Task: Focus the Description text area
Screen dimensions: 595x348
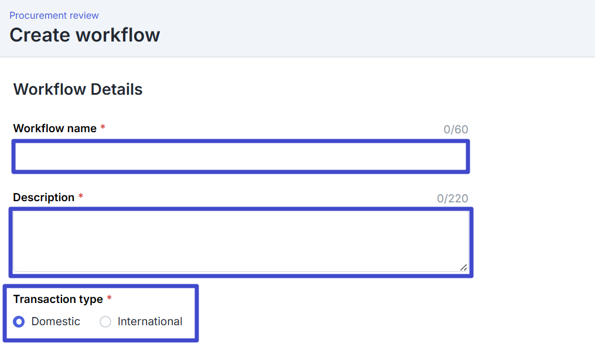Action: [240, 241]
